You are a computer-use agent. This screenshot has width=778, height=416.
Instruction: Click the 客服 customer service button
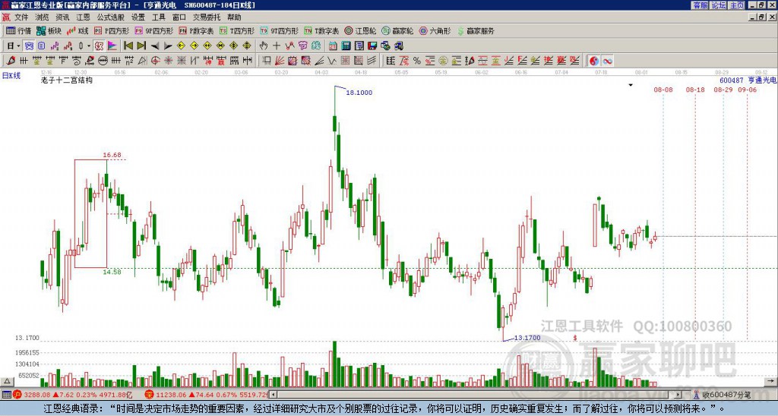coord(700,5)
